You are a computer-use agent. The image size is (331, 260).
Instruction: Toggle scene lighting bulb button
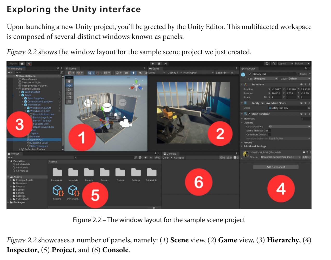134,73
